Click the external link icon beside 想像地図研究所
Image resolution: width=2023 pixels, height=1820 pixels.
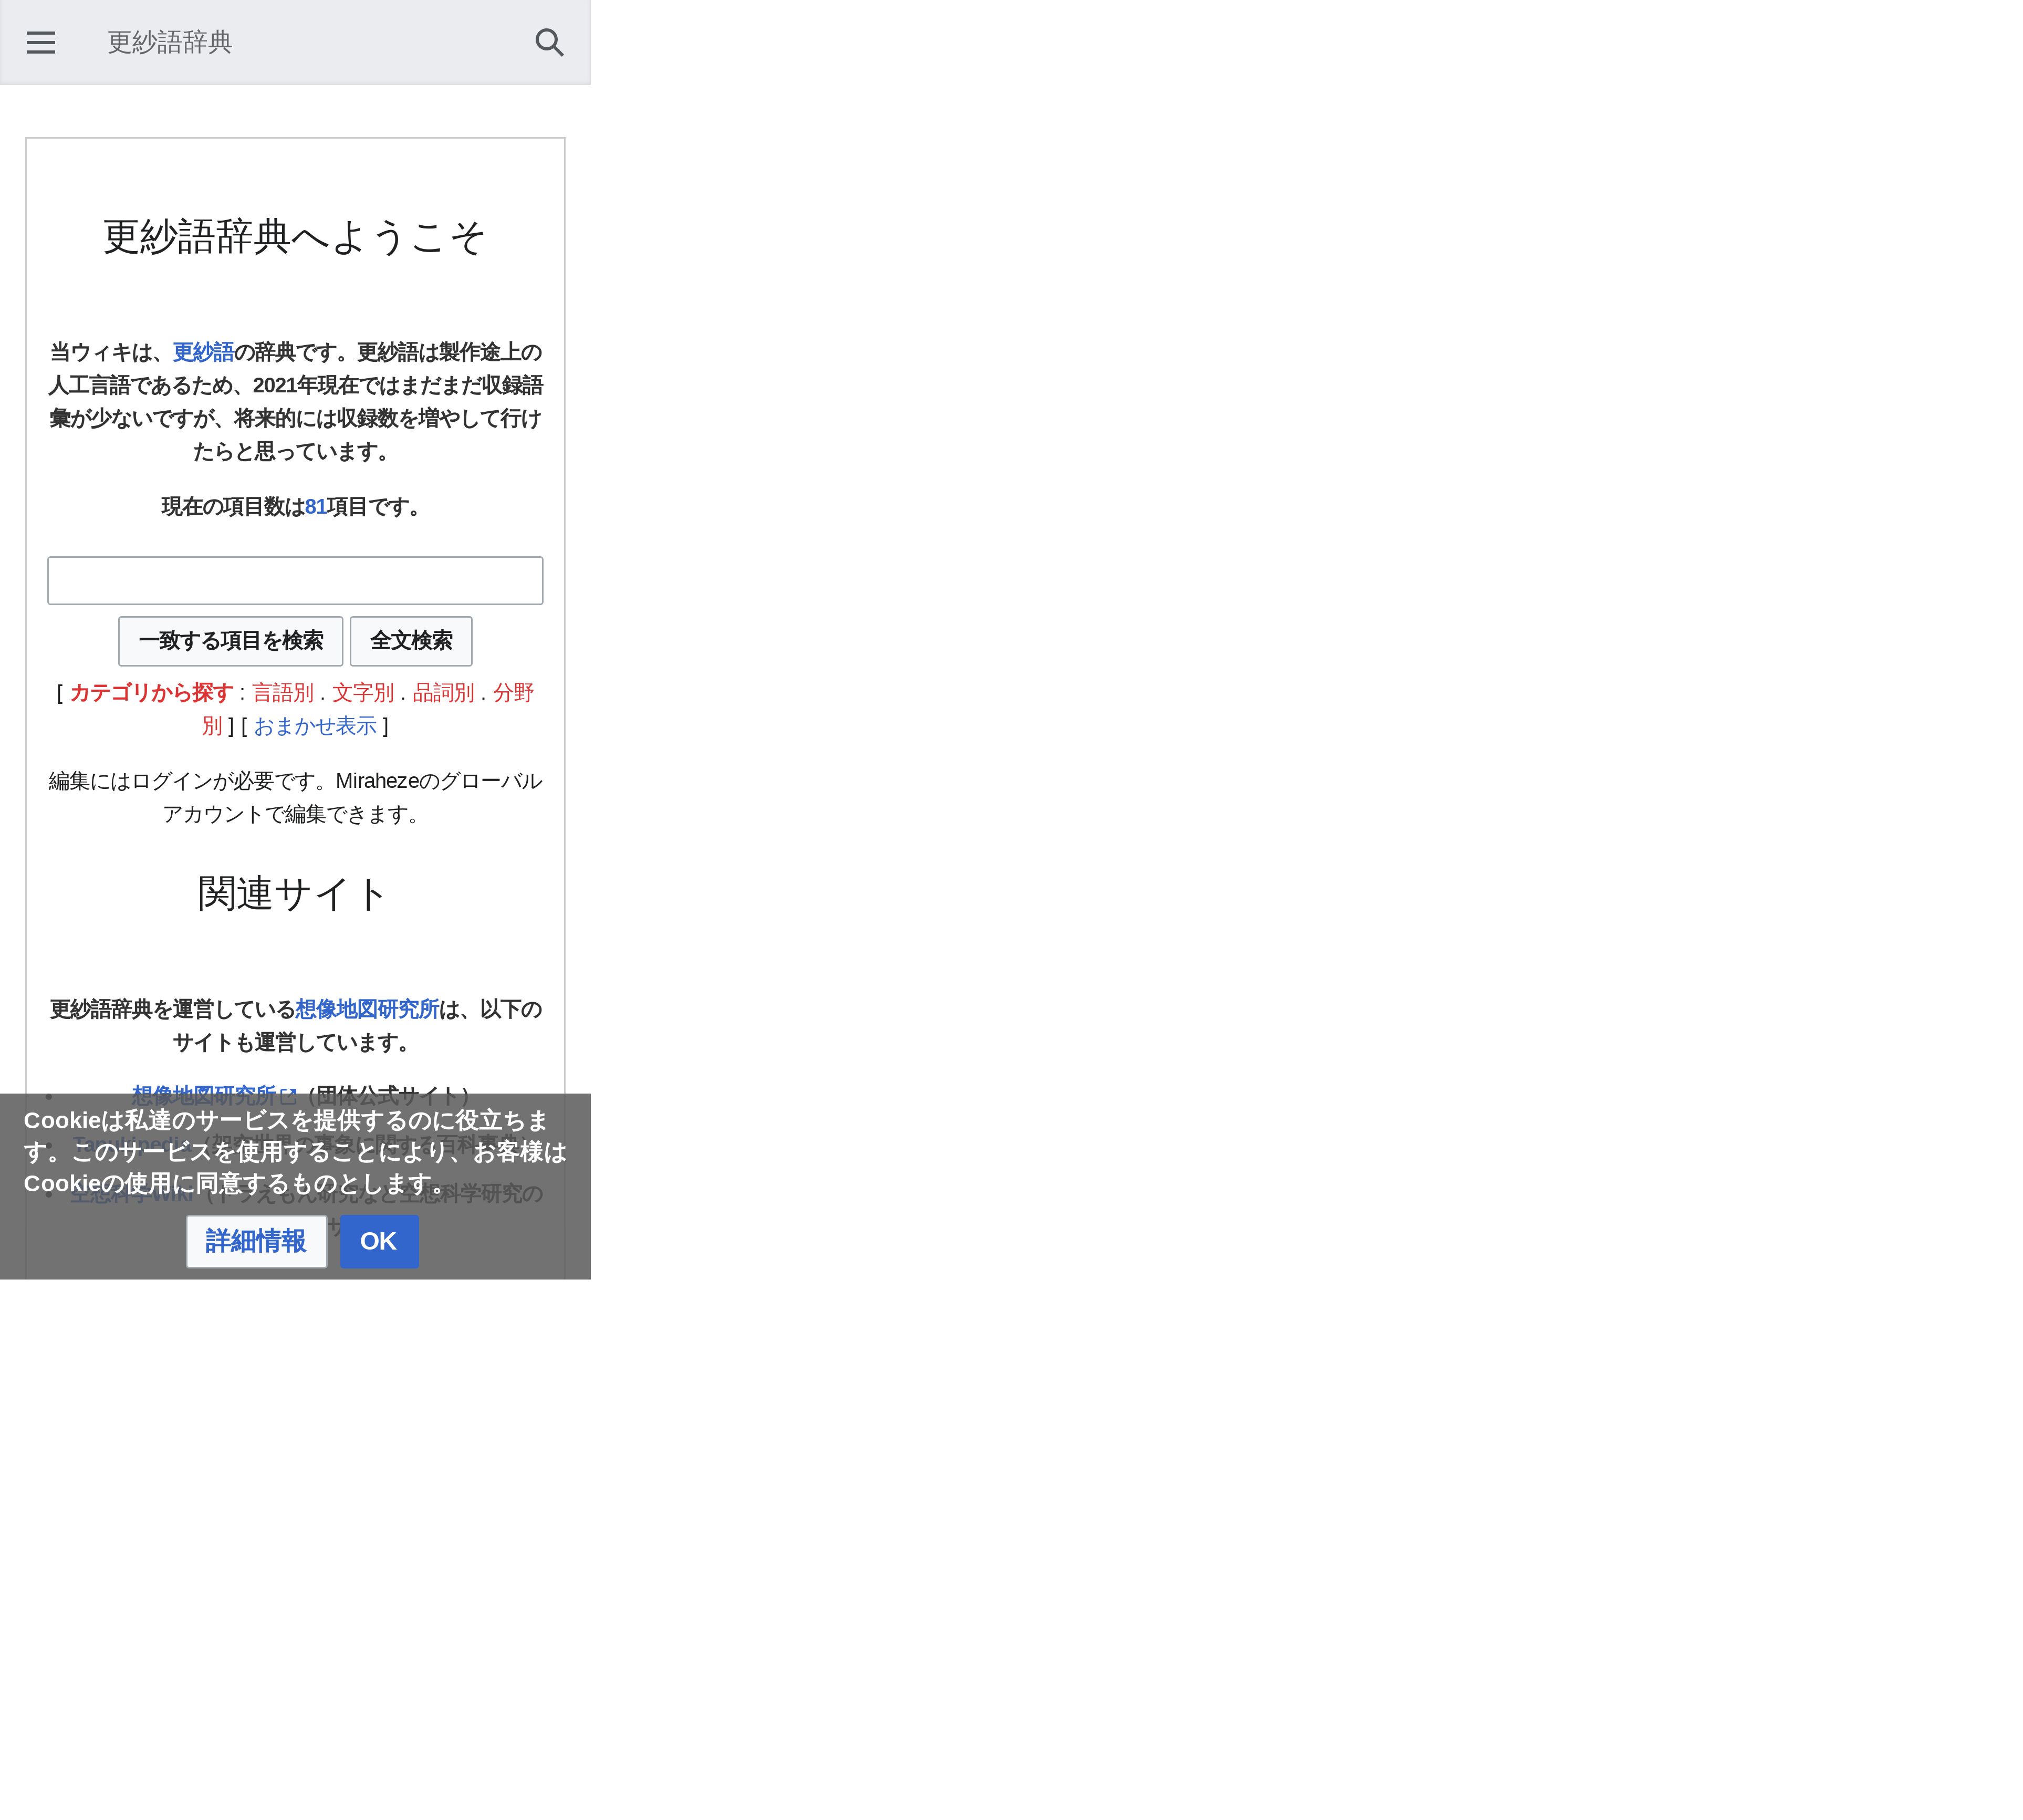[x=288, y=1092]
